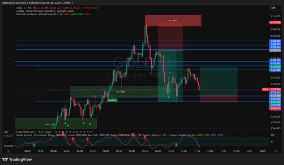Click the 5 274,000 price axis tick
Image resolution: width=284 pixels, height=165 pixels.
[x=275, y=84]
